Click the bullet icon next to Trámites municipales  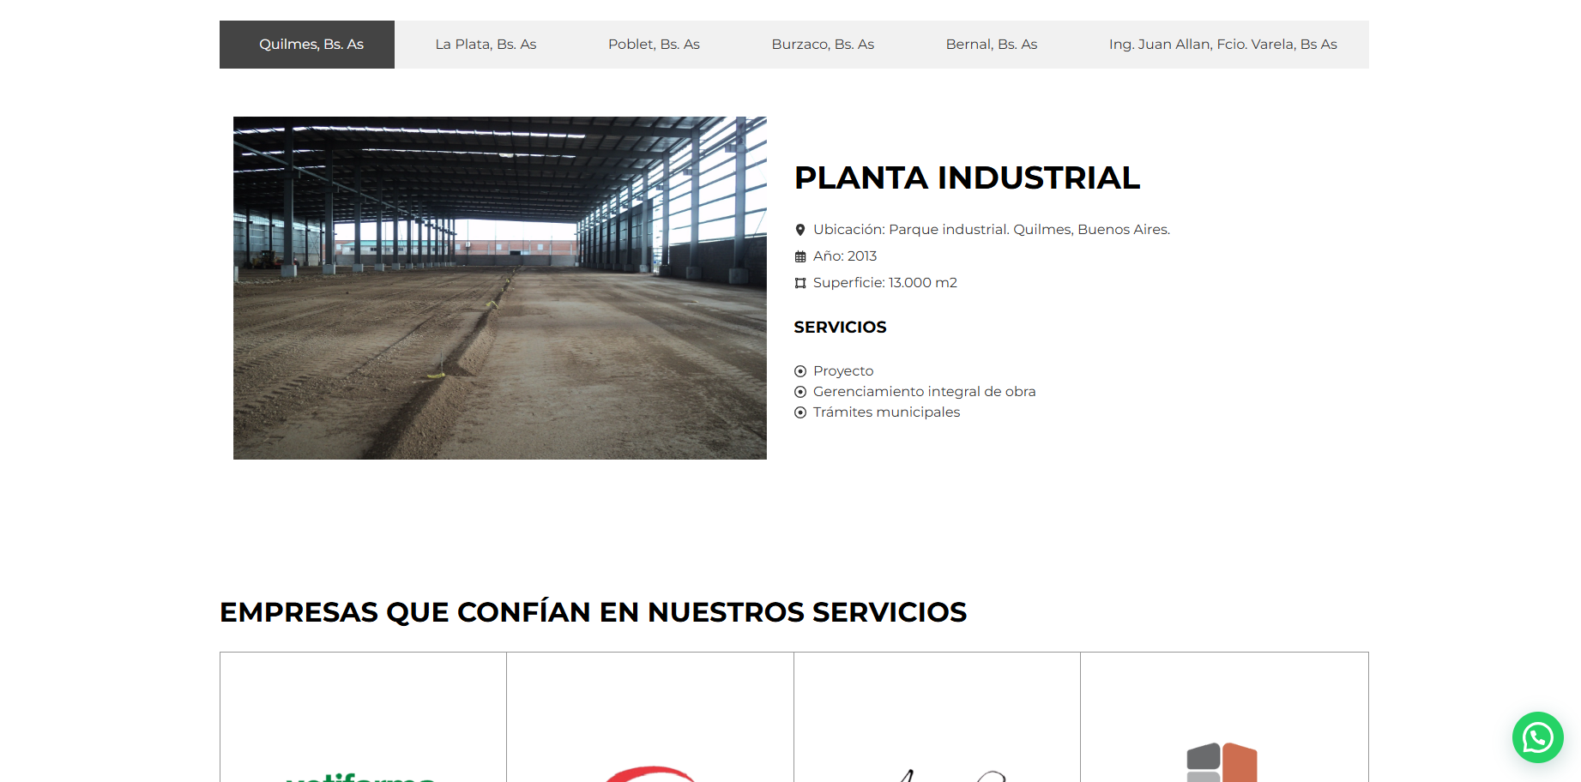pyautogui.click(x=800, y=412)
